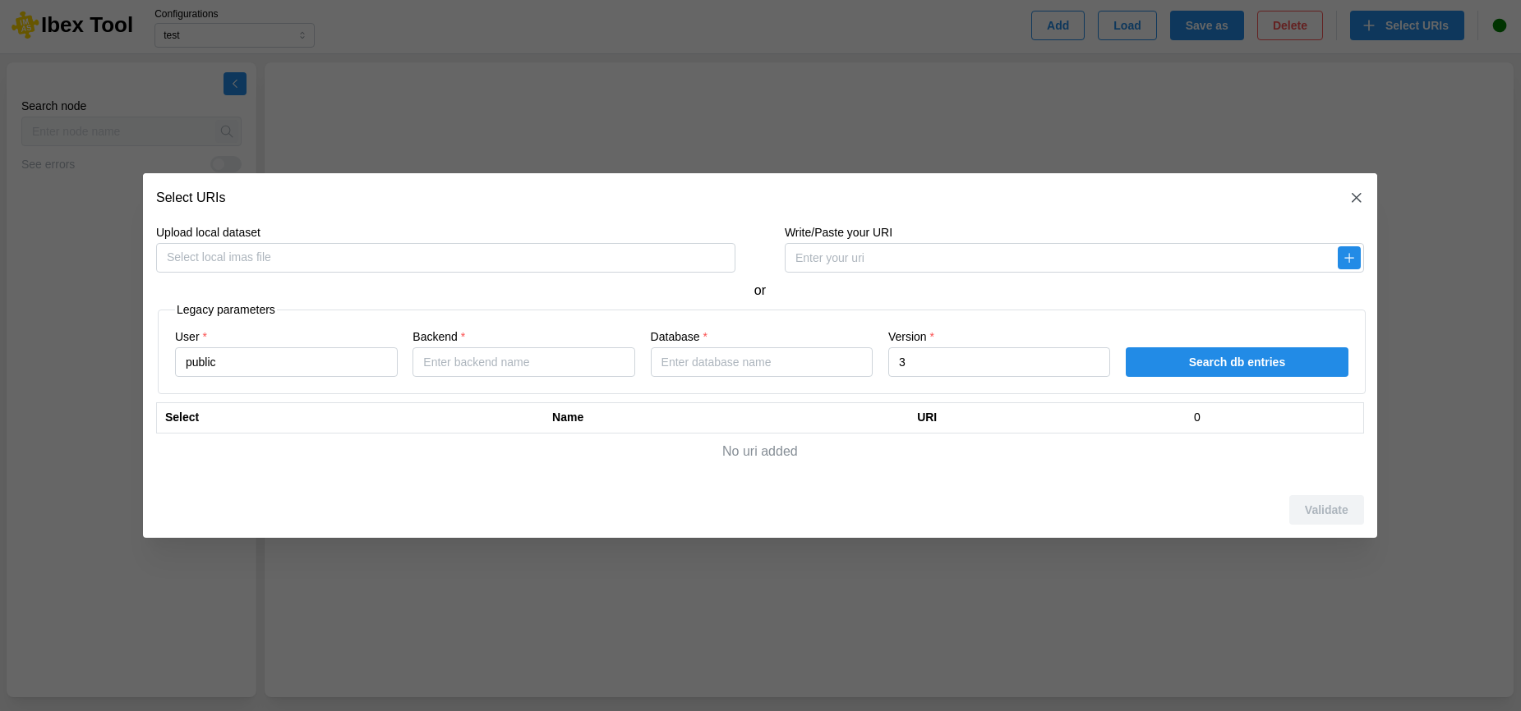Click the Save as button
The width and height of the screenshot is (1521, 711).
point(1206,25)
